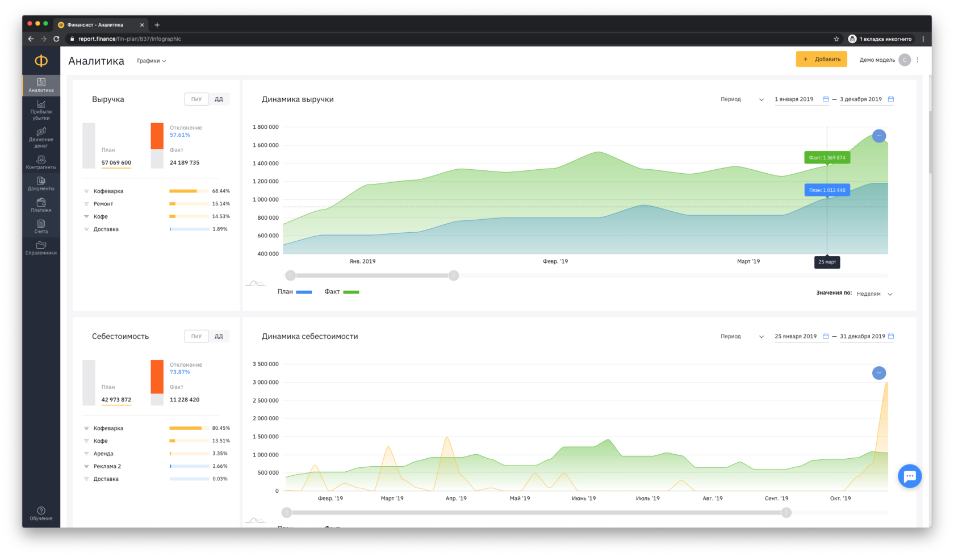Viewport: 954px width, 557px height.
Task: Select the Платежи sidebar icon
Action: point(41,205)
